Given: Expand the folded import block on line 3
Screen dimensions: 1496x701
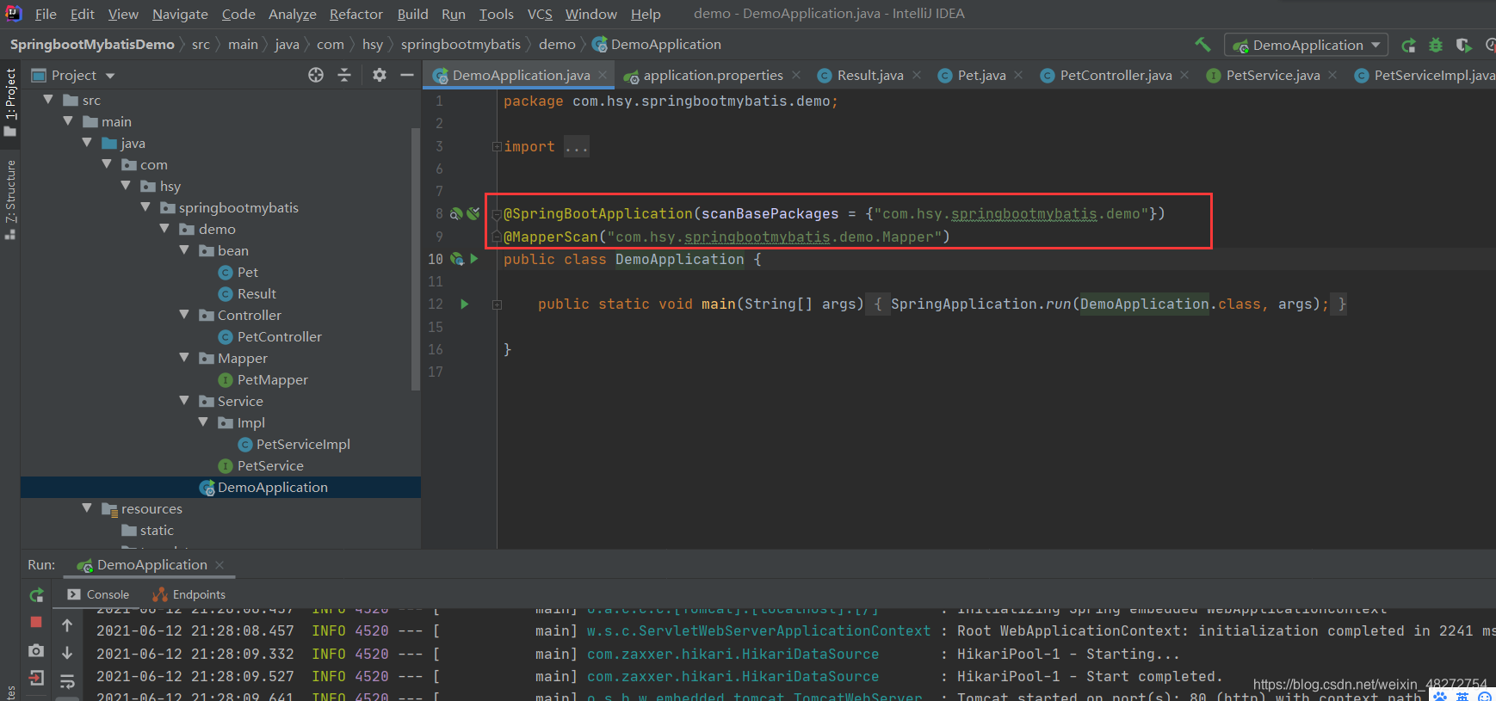Looking at the screenshot, I should 497,146.
